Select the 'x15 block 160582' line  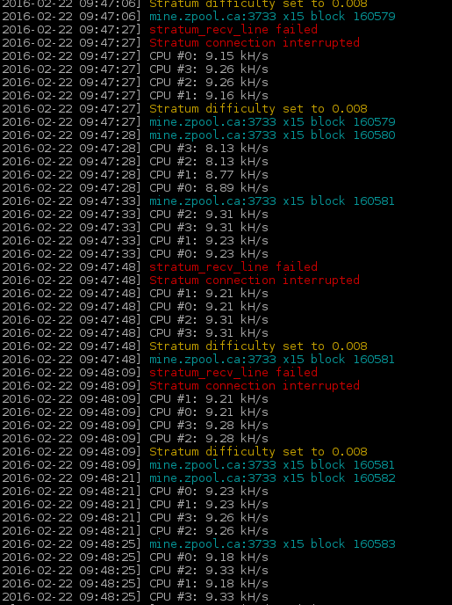click(x=272, y=478)
